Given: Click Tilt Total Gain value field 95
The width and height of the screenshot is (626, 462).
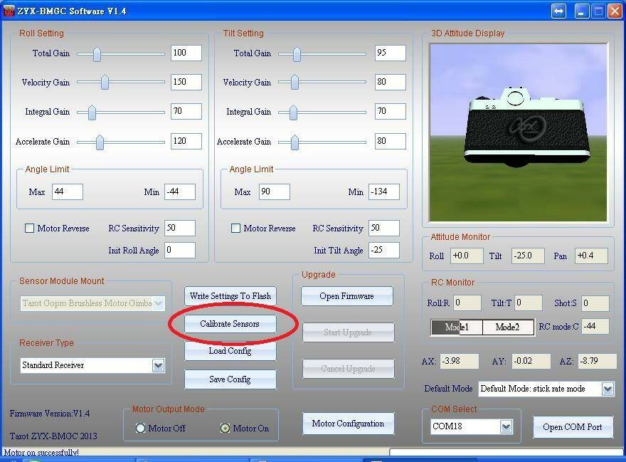Looking at the screenshot, I should (391, 53).
